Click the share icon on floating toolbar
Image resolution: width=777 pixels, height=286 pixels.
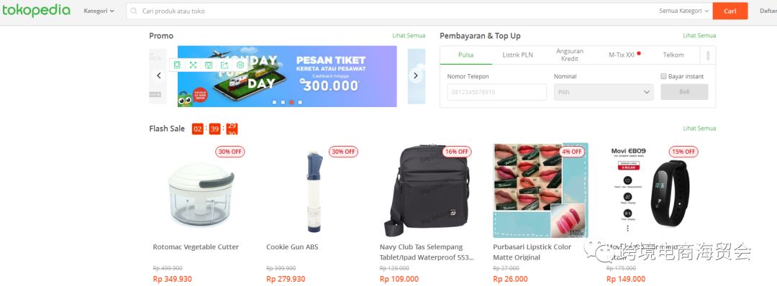(x=224, y=65)
